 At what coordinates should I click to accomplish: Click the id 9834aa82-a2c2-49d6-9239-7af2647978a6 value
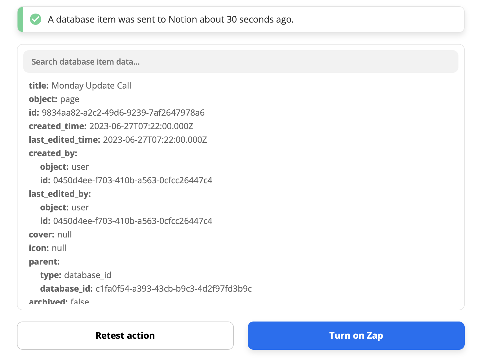[x=123, y=113]
